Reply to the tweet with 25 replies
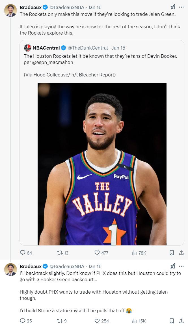The image size is (188, 327). tap(23, 321)
